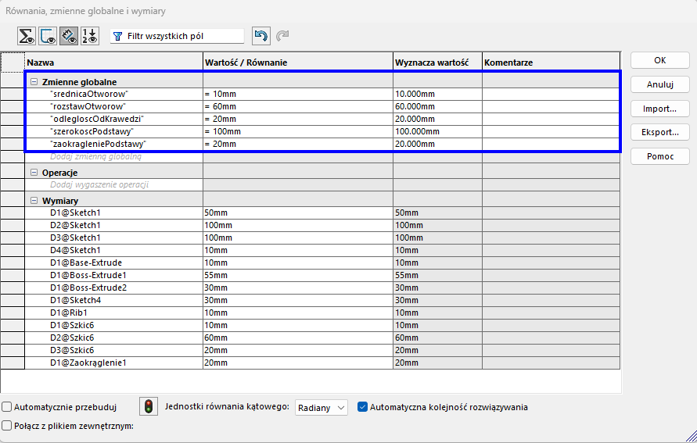Click the Eksport... button

click(x=659, y=132)
